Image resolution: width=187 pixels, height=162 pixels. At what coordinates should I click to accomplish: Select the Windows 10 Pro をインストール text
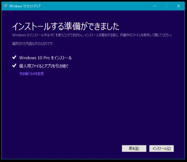pyautogui.click(x=46, y=58)
